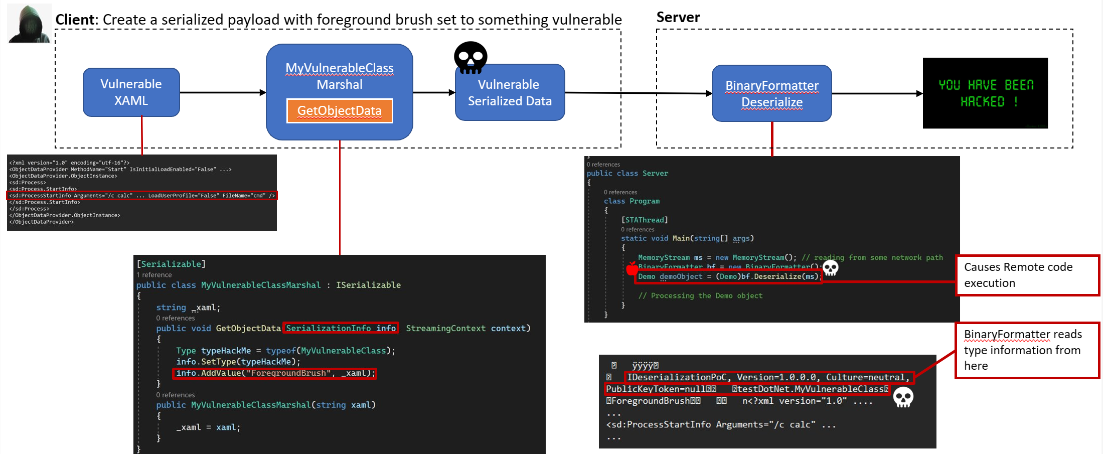Click the _xaml = xaml; assignment line

208,427
